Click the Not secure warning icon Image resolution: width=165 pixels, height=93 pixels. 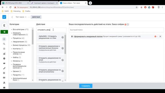coord(15,7)
